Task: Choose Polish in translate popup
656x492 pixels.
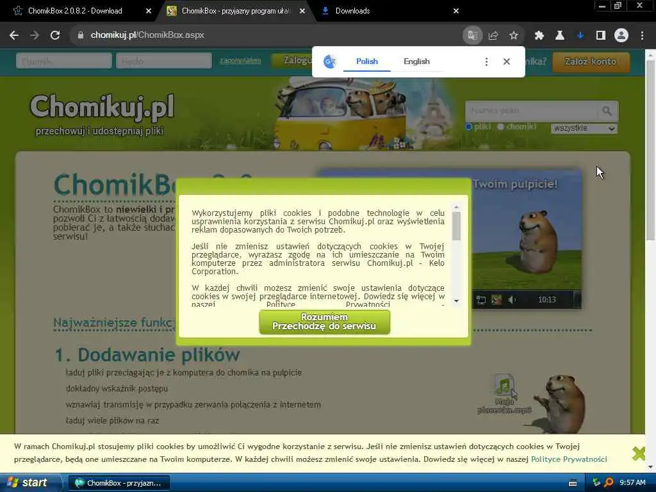Action: coord(367,61)
